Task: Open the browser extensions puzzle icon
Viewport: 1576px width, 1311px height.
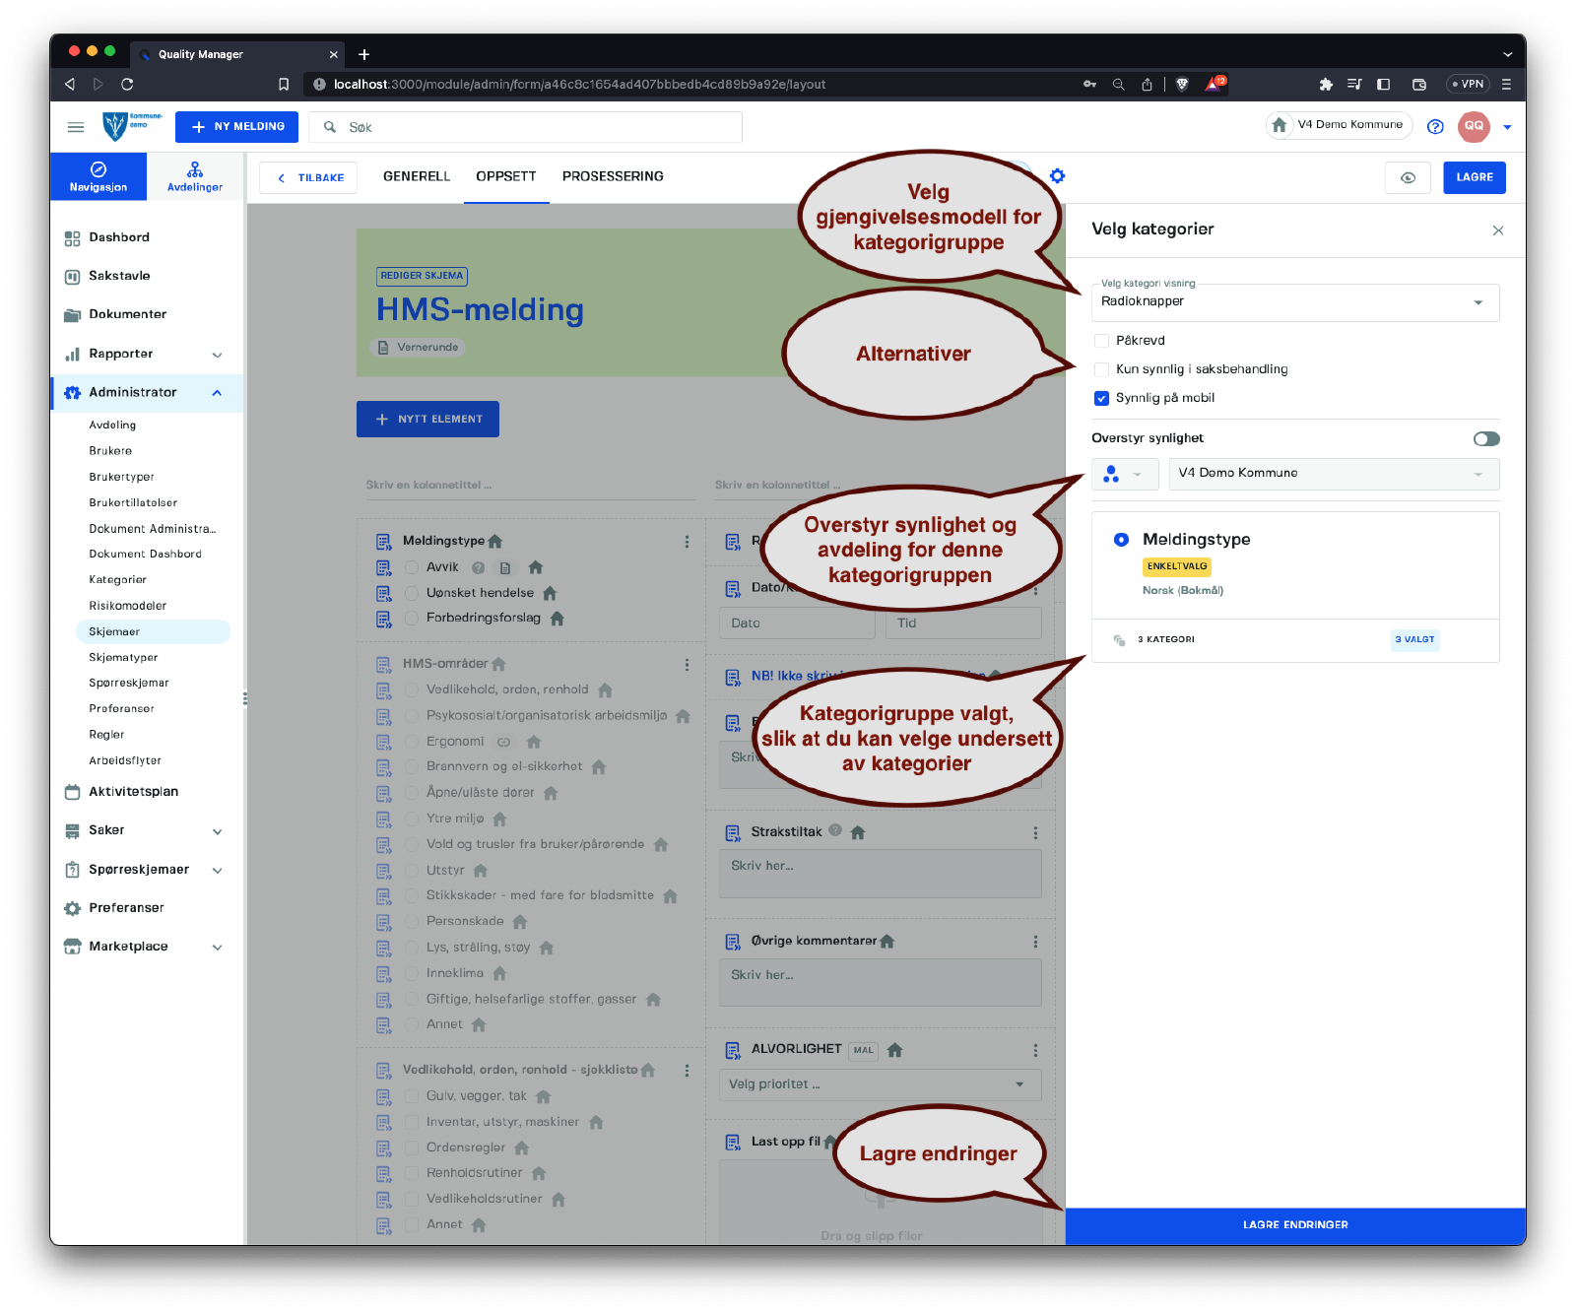Action: (1326, 85)
